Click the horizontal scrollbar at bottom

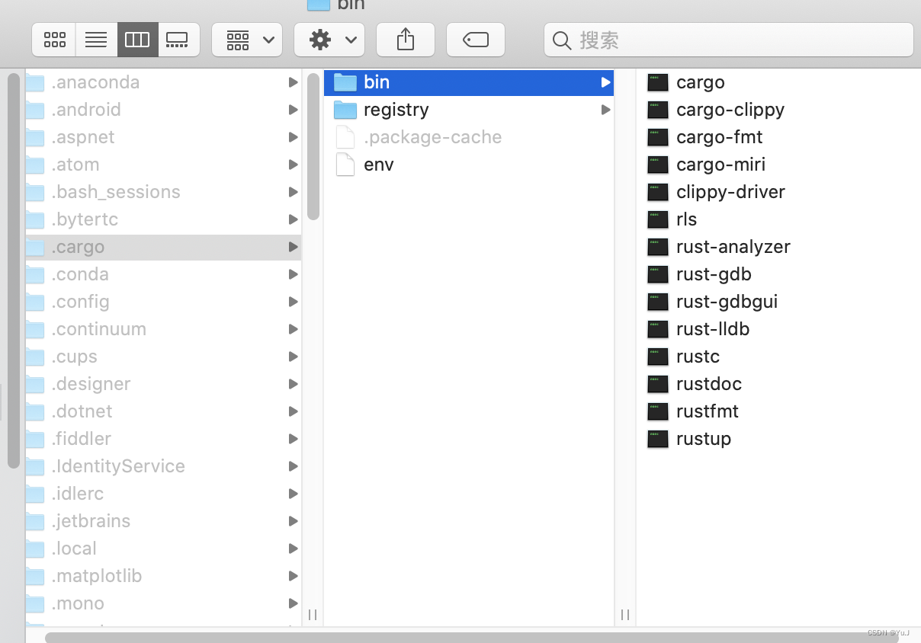tap(471, 638)
